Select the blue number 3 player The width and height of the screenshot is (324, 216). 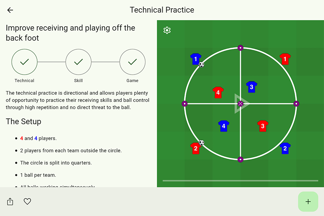(x=251, y=87)
